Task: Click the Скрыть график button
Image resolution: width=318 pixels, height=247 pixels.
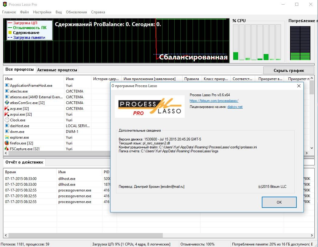Action: point(289,70)
